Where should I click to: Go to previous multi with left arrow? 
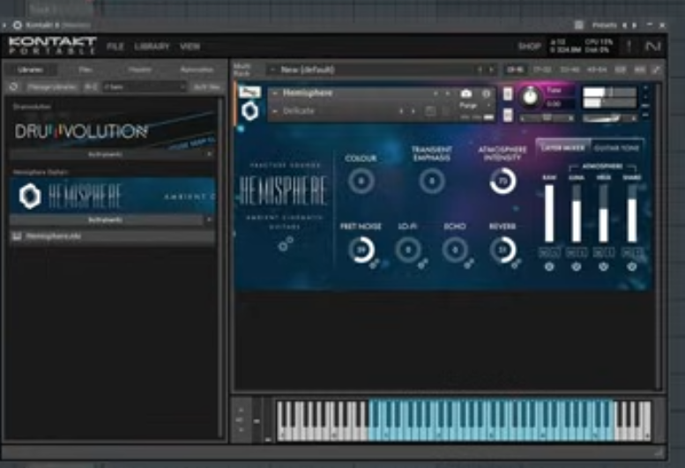[x=480, y=70]
